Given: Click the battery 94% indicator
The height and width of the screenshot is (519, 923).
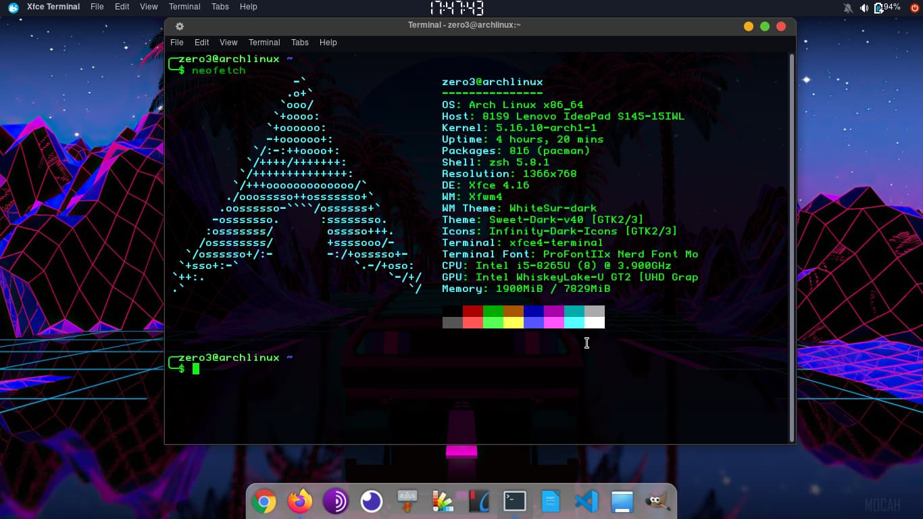Looking at the screenshot, I should click(887, 7).
